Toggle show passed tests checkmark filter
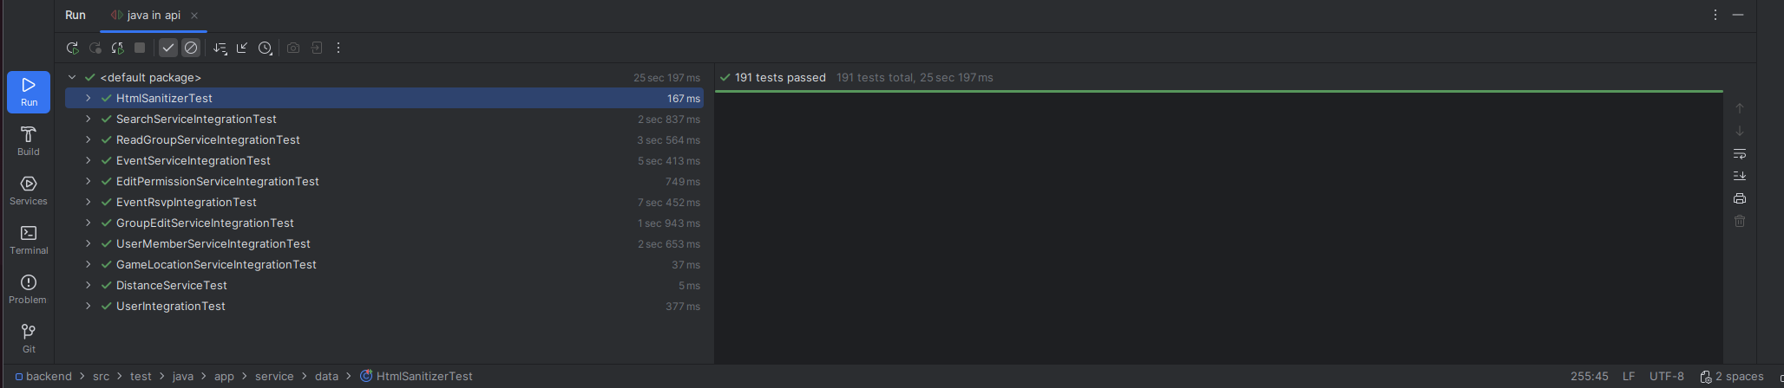 [x=168, y=48]
